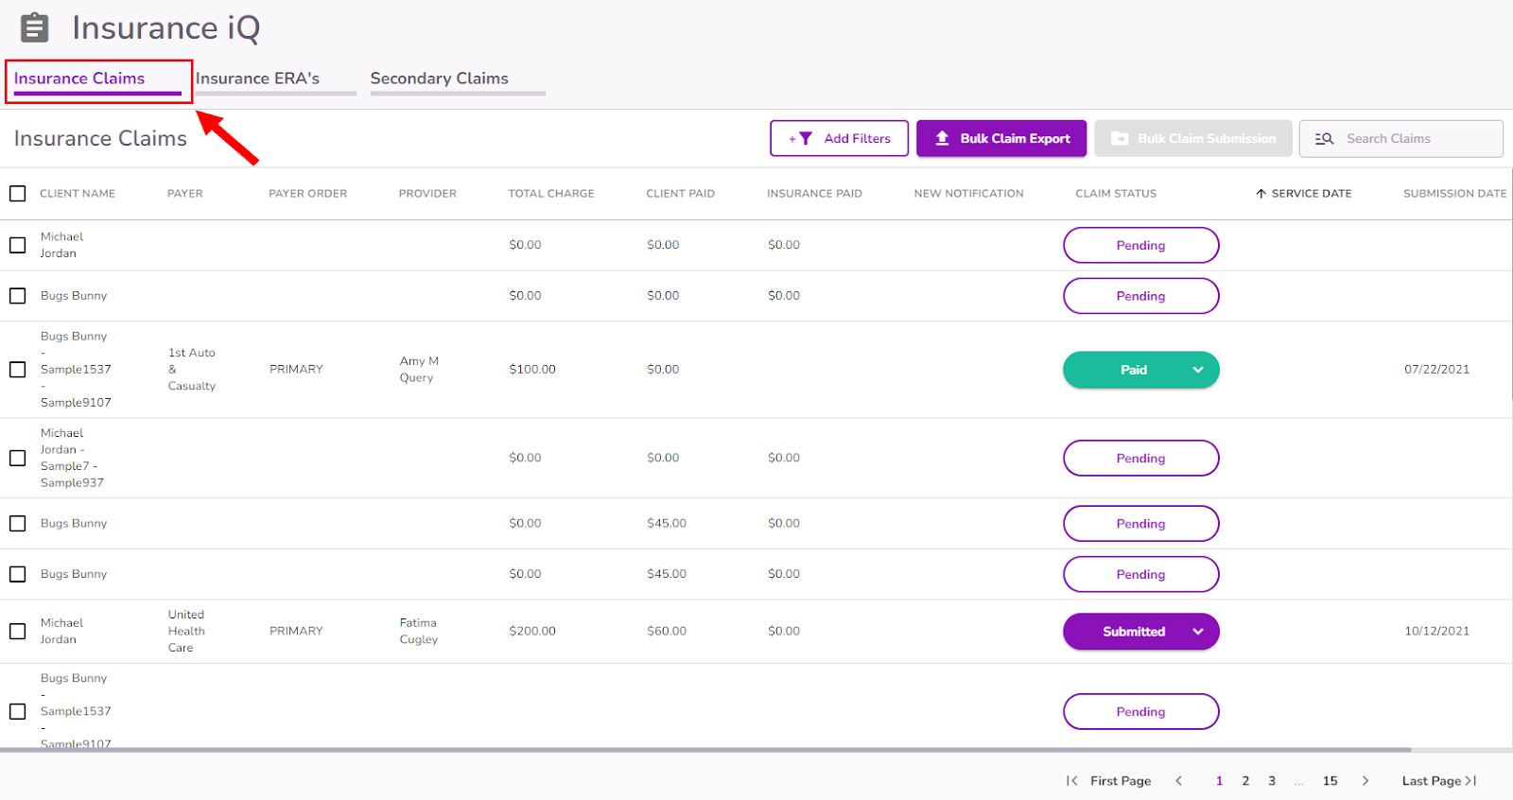This screenshot has width=1513, height=800.
Task: Click the filter funnel icon
Action: (x=805, y=138)
